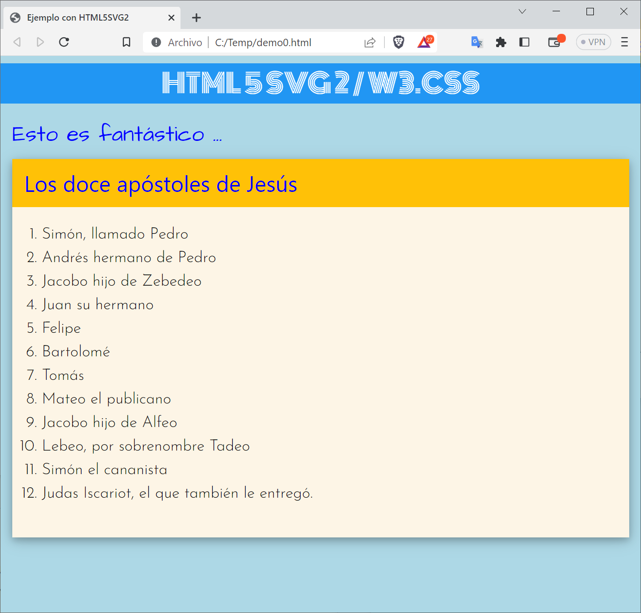Toggle the VPN button
The height and width of the screenshot is (613, 641).
tap(593, 42)
